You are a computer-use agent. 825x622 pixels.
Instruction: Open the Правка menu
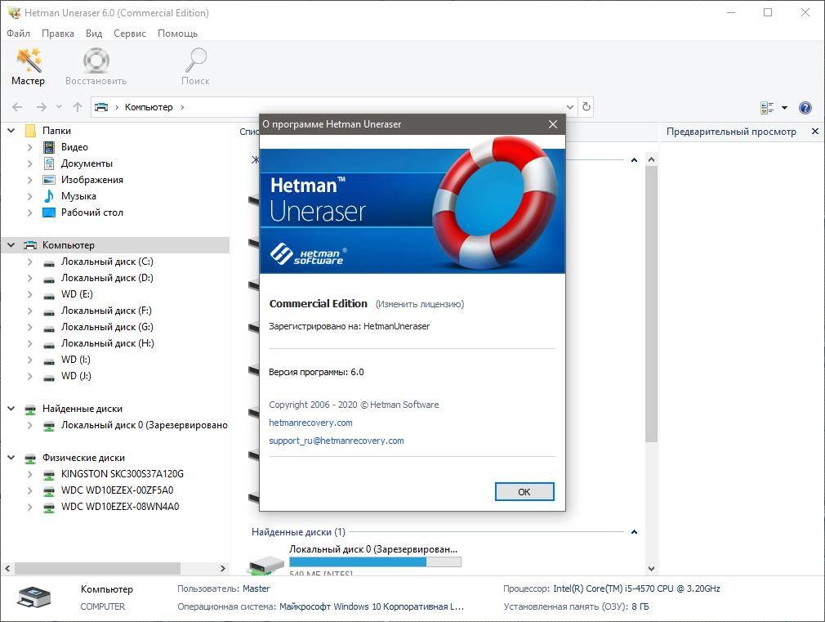pyautogui.click(x=58, y=34)
